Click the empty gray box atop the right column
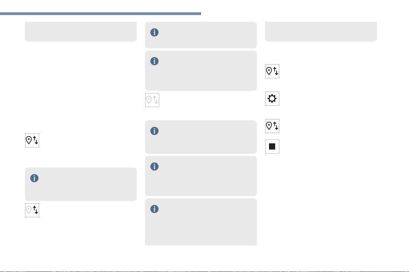The image size is (409, 272). (x=321, y=31)
